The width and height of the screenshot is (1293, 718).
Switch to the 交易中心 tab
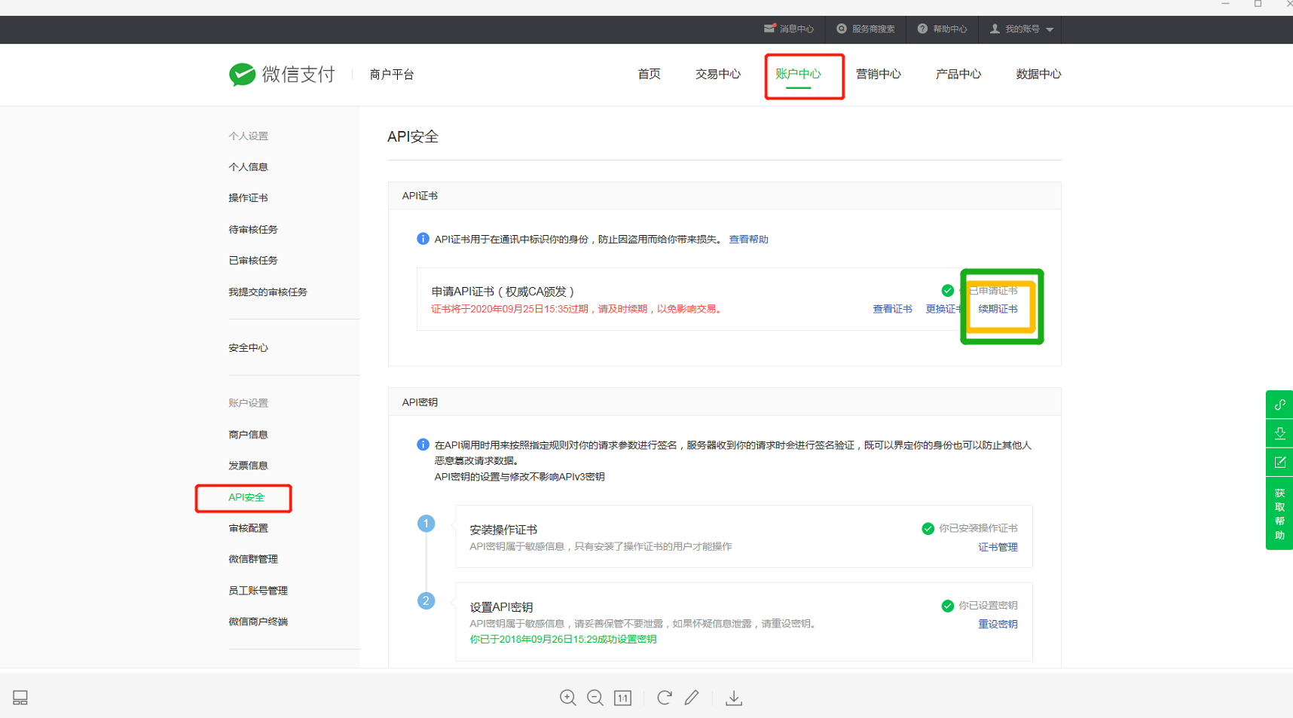coord(717,74)
